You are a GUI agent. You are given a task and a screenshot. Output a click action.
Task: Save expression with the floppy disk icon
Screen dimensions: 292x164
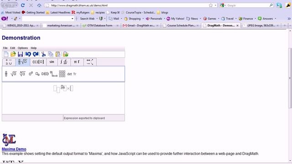point(20,54)
